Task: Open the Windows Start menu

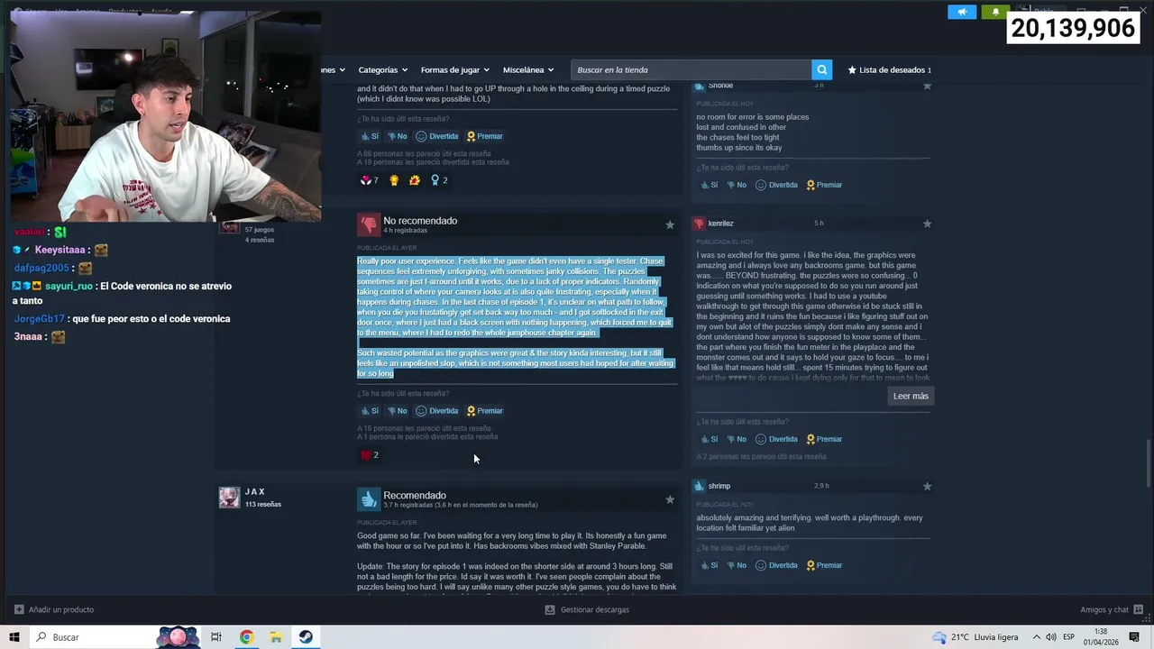Action: point(14,637)
